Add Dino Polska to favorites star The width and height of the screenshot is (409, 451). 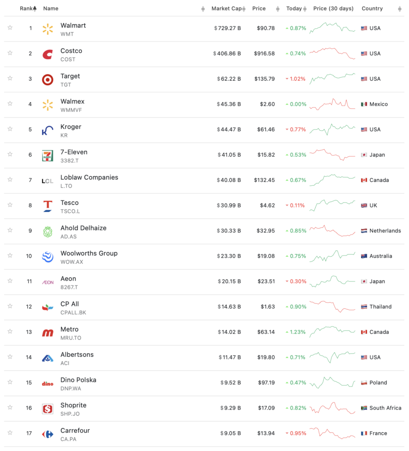[10, 382]
